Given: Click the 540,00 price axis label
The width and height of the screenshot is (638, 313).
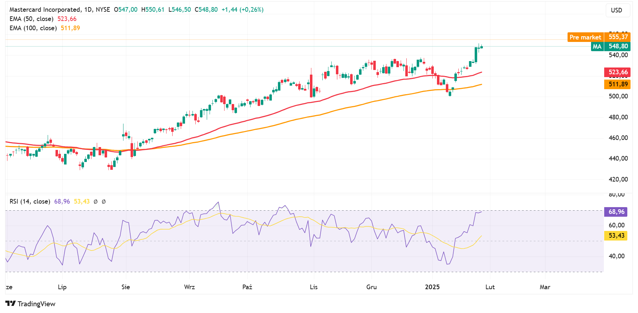Looking at the screenshot, I should (618, 55).
